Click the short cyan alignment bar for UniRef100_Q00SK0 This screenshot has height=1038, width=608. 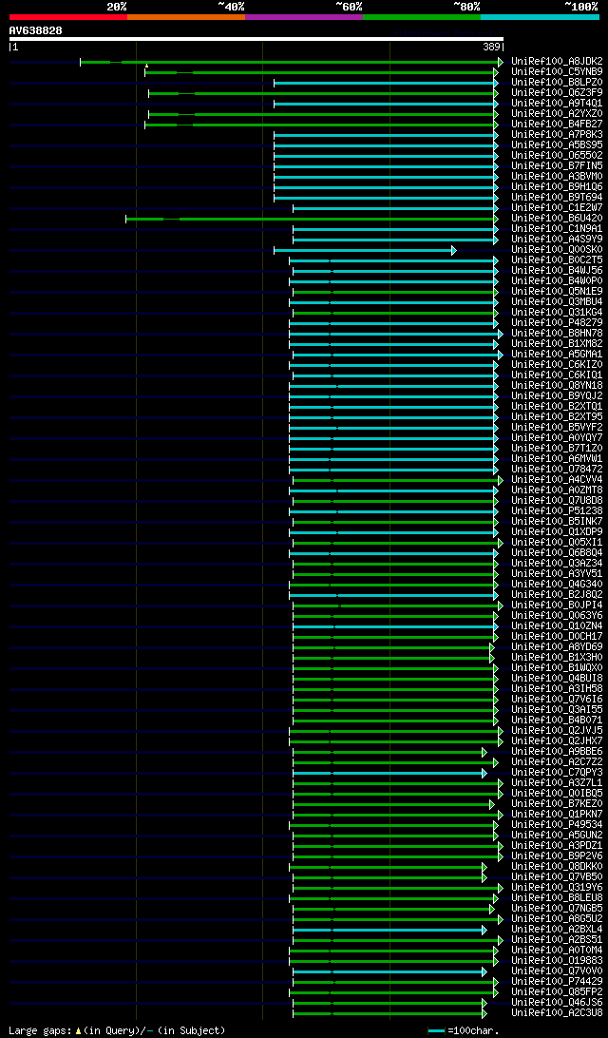coord(363,250)
